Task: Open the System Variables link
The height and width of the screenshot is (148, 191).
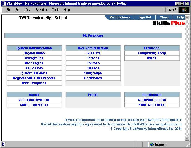Action: tap(34, 73)
